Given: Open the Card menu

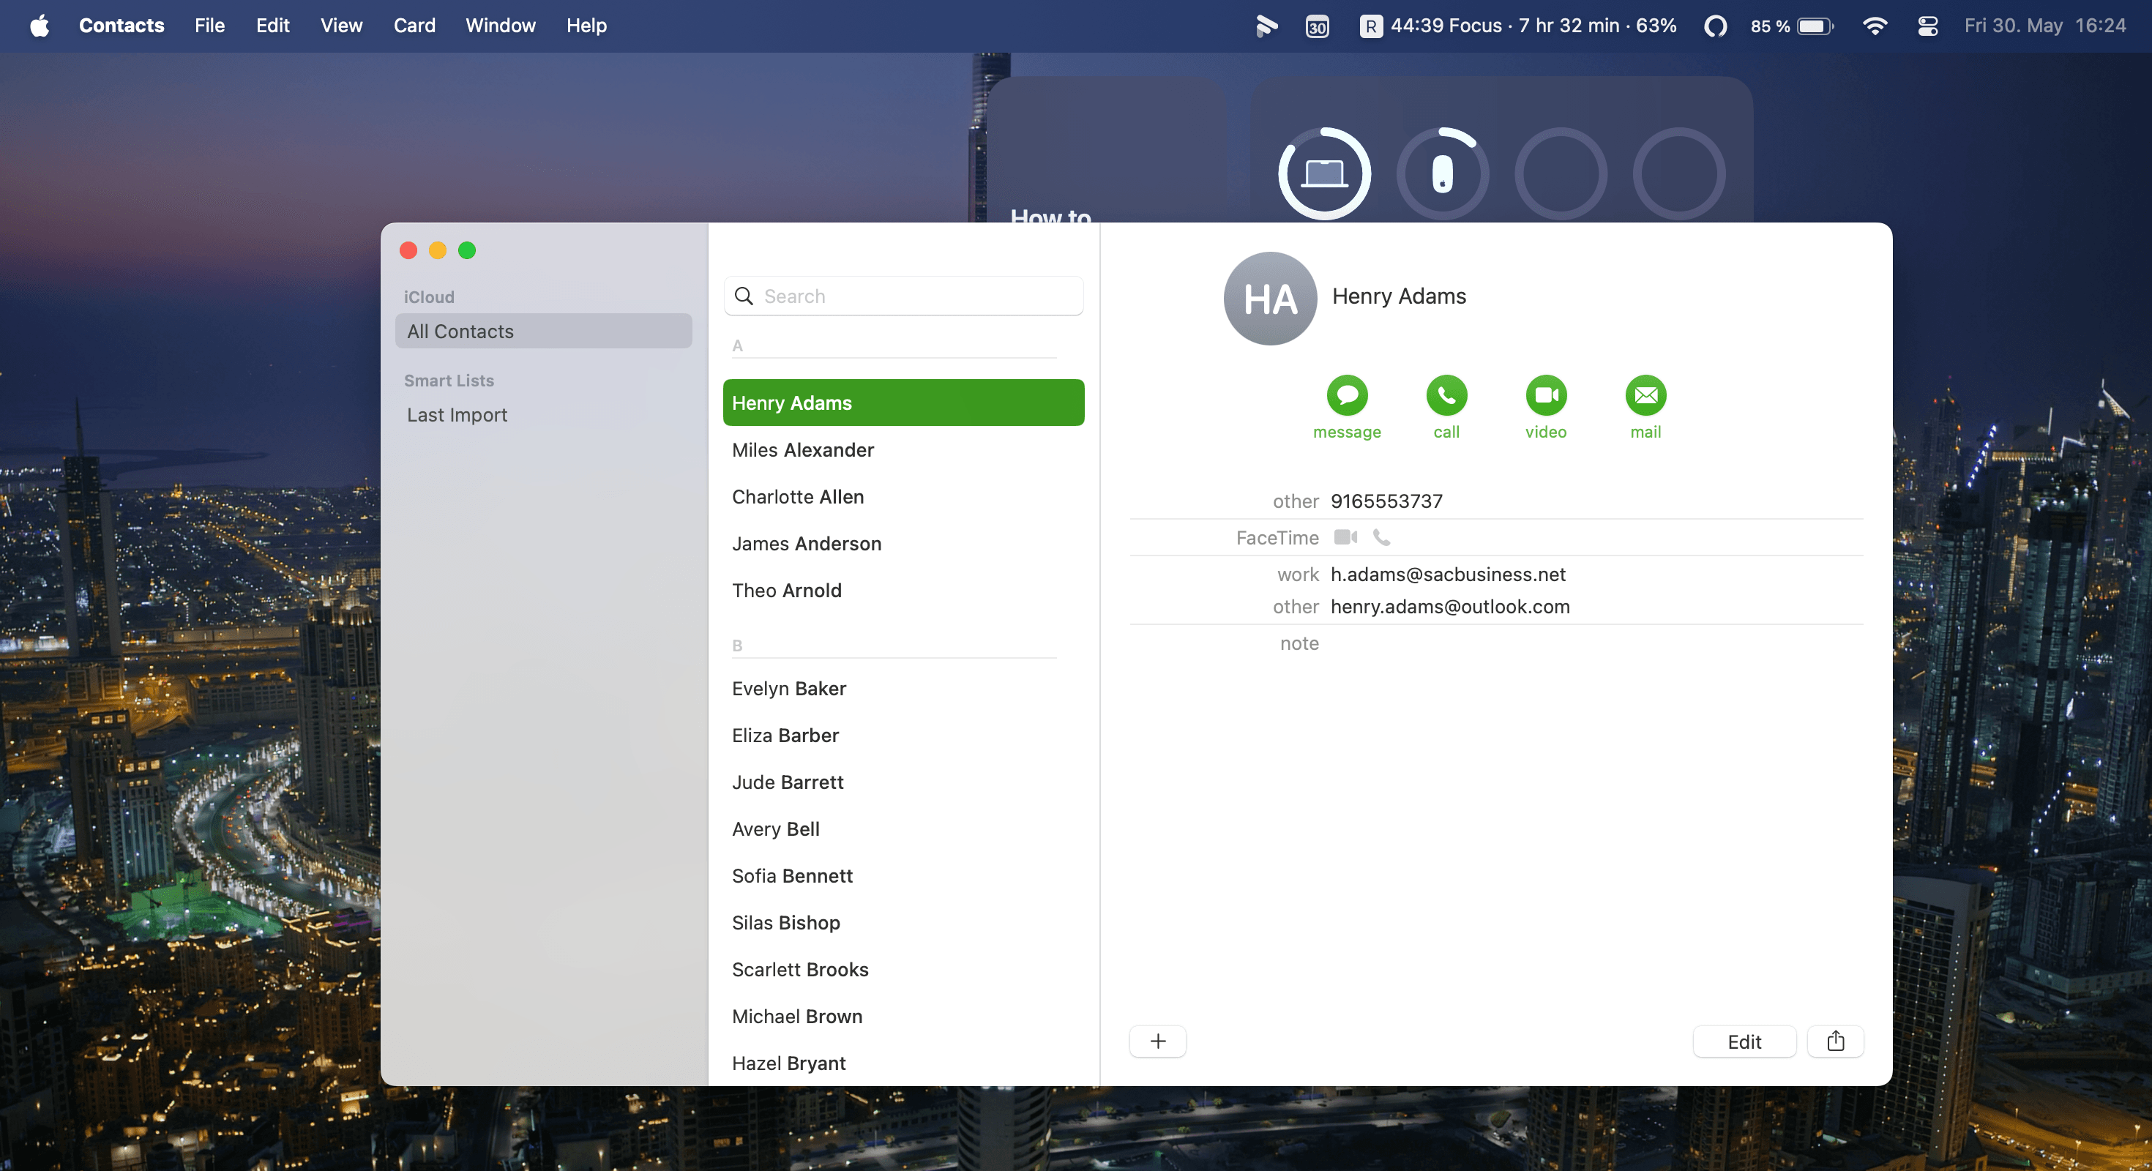Looking at the screenshot, I should (x=414, y=26).
